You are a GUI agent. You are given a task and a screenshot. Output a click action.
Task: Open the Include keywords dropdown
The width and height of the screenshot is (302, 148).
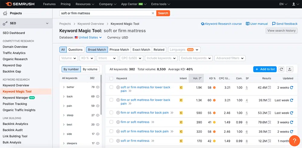coord(161,58)
